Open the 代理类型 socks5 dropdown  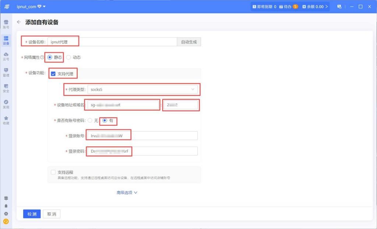[x=142, y=89]
